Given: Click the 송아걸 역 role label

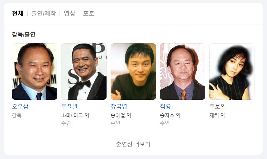Looking at the screenshot, I should click(121, 115).
